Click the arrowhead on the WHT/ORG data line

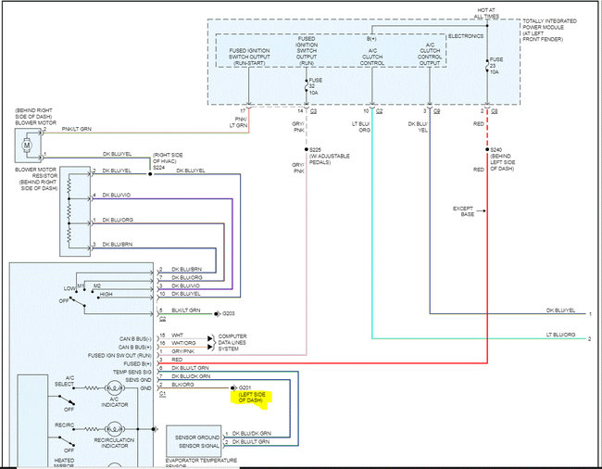tap(209, 347)
